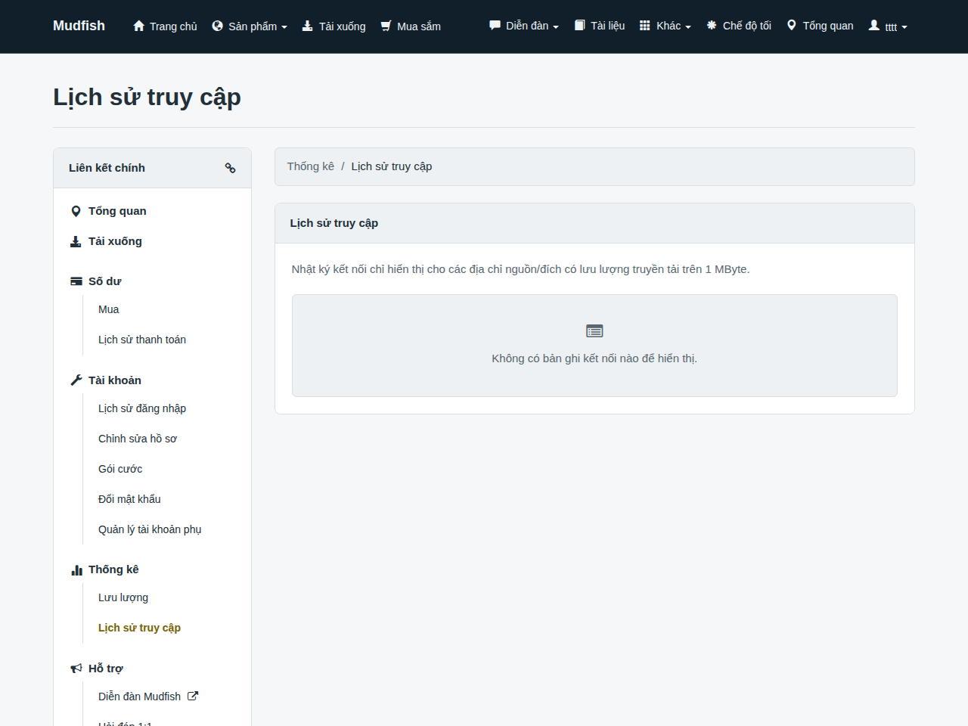This screenshot has width=968, height=726.
Task: Click the shopping cart icon for Mua sắm
Action: point(386,26)
